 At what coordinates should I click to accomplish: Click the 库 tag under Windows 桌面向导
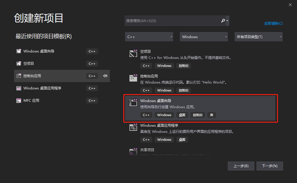click(x=211, y=115)
